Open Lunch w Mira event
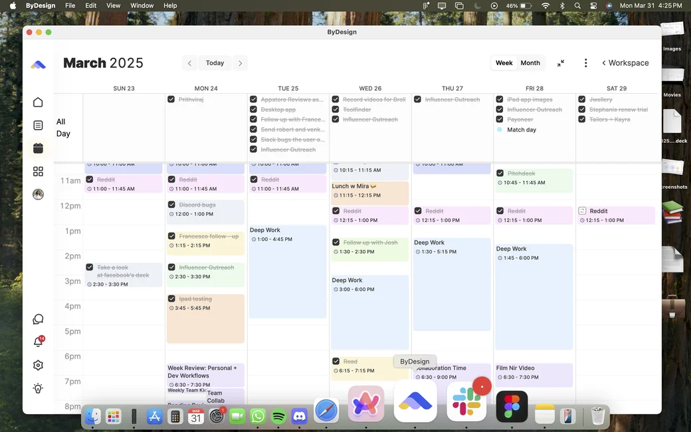The image size is (691, 432). click(369, 193)
